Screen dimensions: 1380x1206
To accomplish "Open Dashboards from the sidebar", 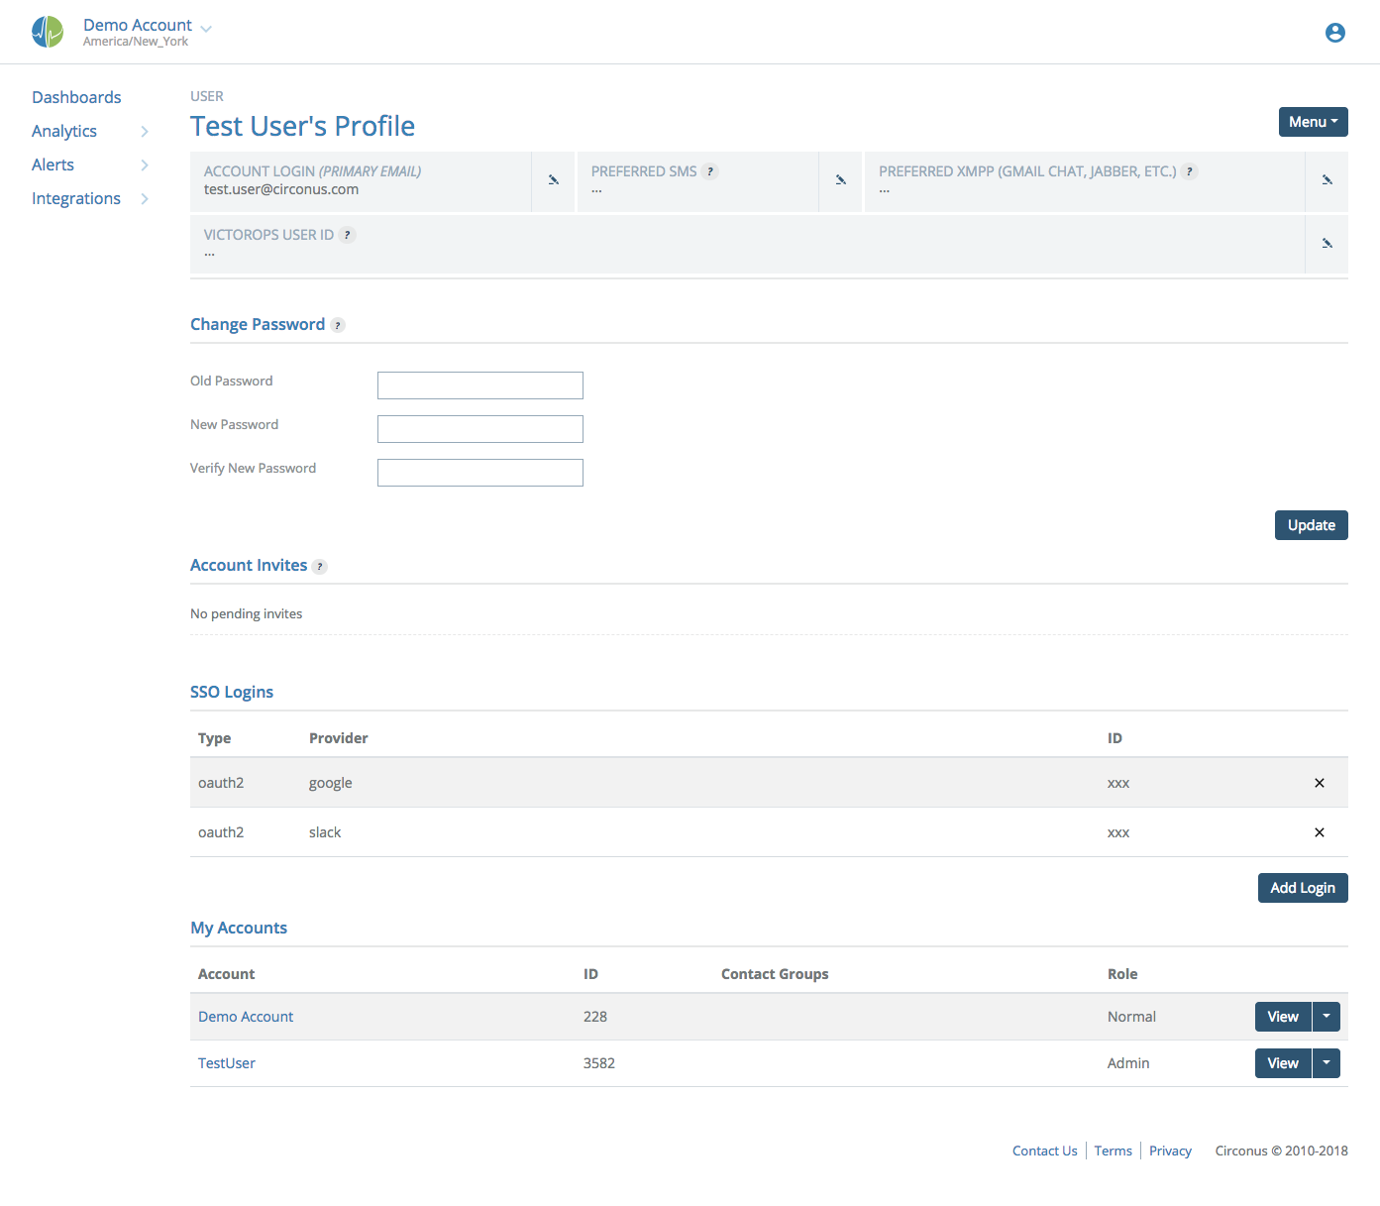I will click(x=76, y=96).
